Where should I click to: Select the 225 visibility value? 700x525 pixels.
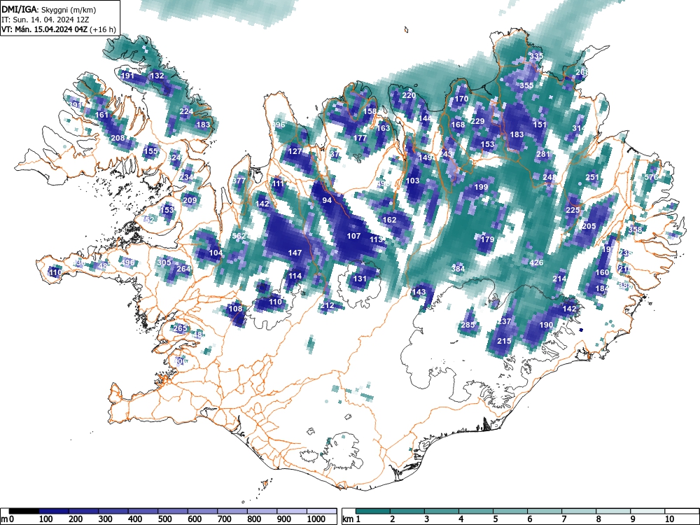573,210
